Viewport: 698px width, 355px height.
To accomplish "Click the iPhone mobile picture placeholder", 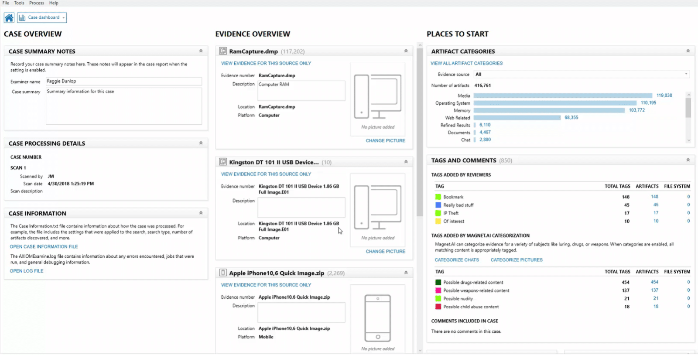I will point(377,318).
